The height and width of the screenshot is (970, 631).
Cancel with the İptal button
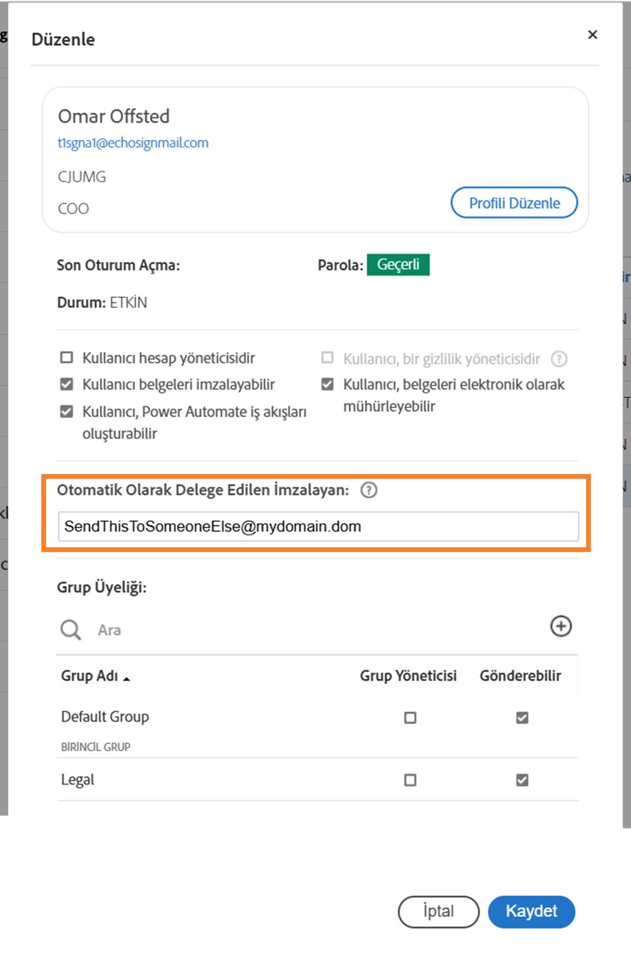pyautogui.click(x=439, y=912)
